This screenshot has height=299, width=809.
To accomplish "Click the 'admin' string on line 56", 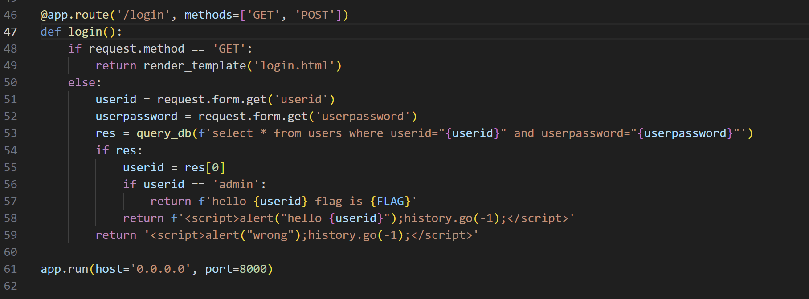I will coord(236,184).
